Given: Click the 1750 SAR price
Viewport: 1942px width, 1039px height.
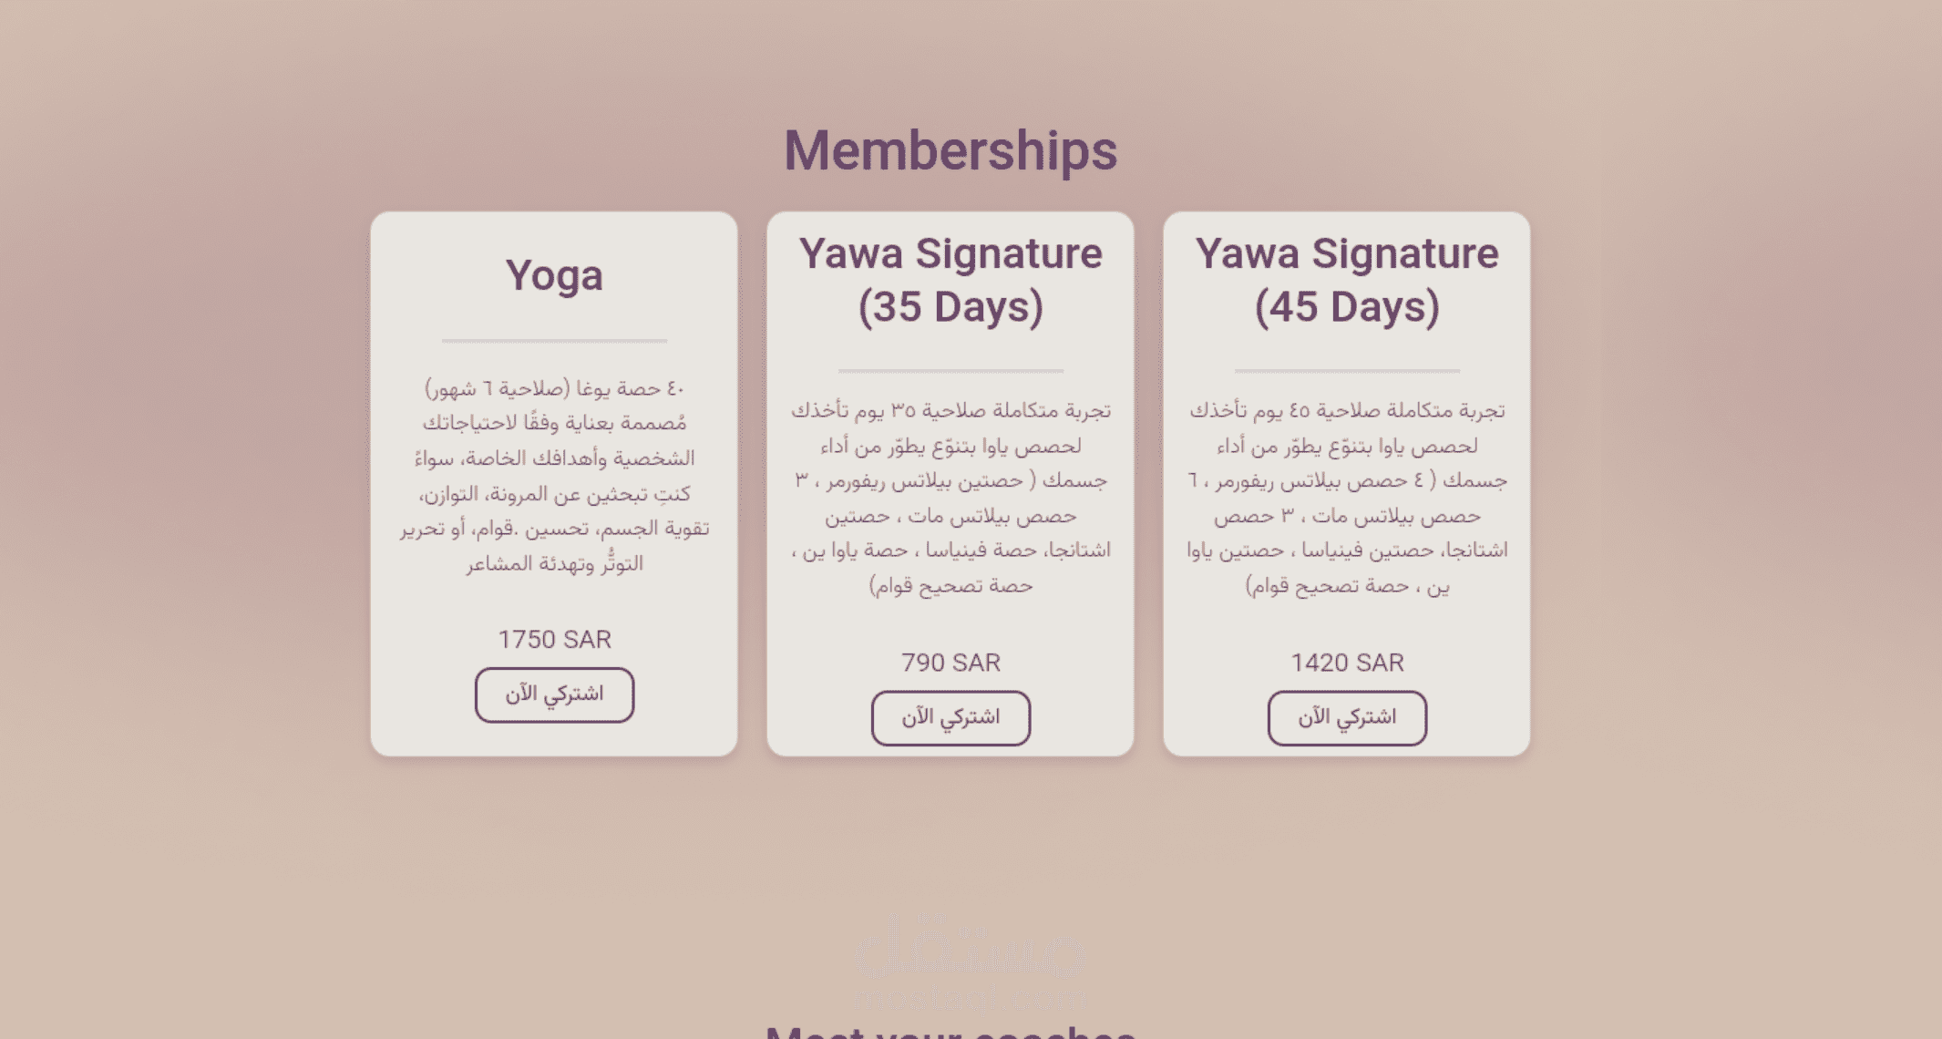Looking at the screenshot, I should (x=554, y=640).
